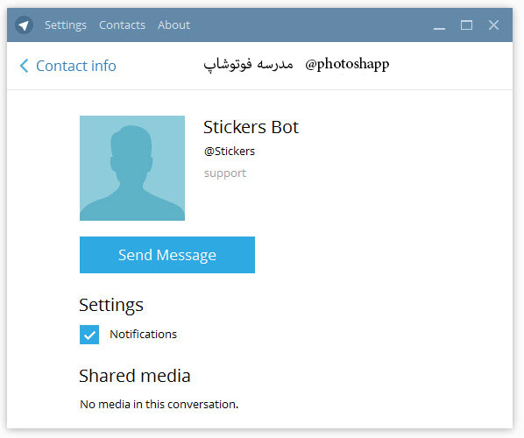Click the gray support status text
Viewport: 524px width, 438px height.
(x=225, y=173)
